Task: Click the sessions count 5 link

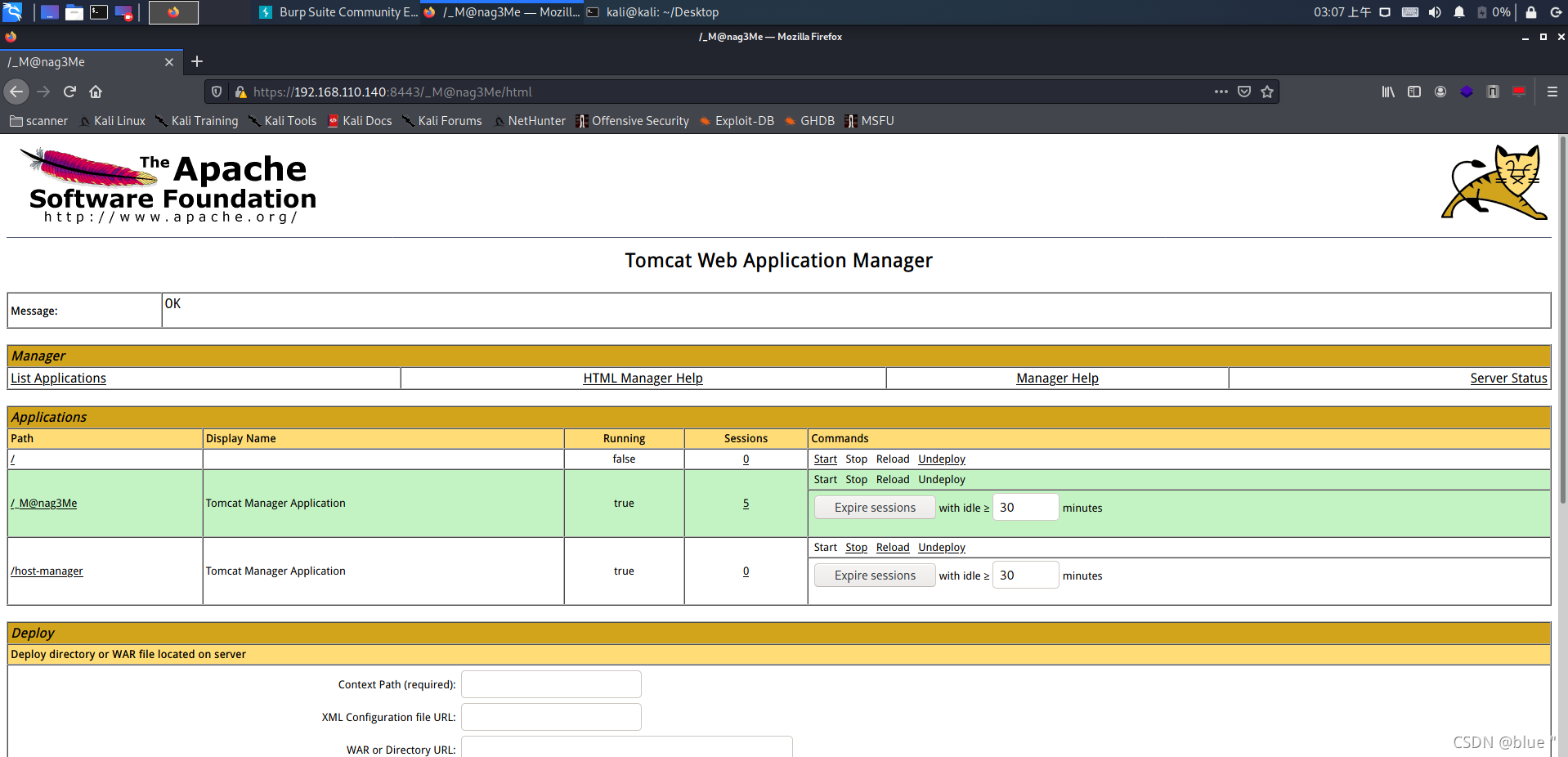Action: (746, 504)
